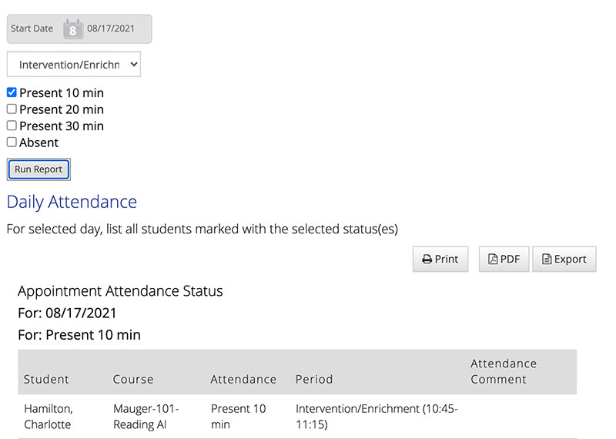Open the Start Date calendar icon
This screenshot has height=439, width=616.
pyautogui.click(x=73, y=28)
